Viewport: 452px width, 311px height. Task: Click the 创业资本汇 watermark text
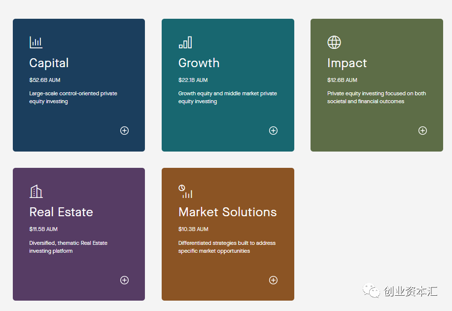coord(410,291)
